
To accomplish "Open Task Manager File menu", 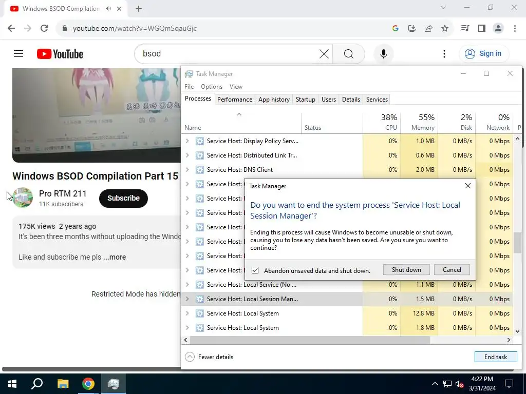I will (x=189, y=86).
